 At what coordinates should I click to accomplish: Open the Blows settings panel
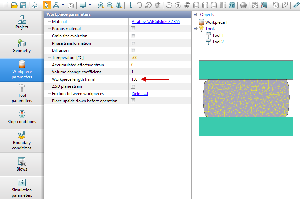[22, 164]
